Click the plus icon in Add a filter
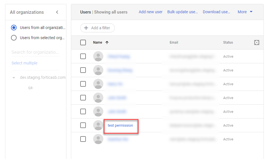Screen dimensions: 268x159 [x=86, y=28]
